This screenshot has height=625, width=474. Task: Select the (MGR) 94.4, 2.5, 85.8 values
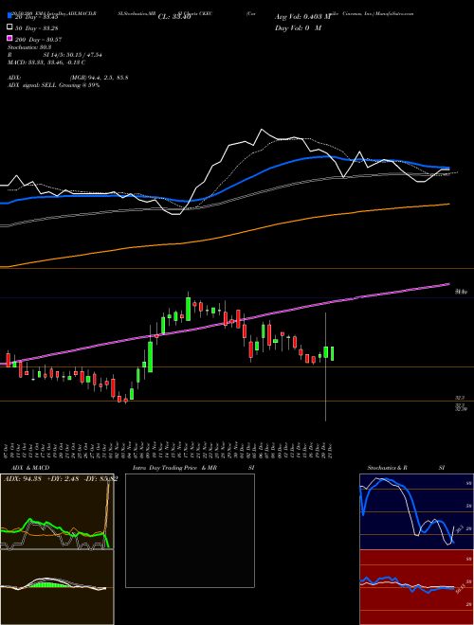99,78
